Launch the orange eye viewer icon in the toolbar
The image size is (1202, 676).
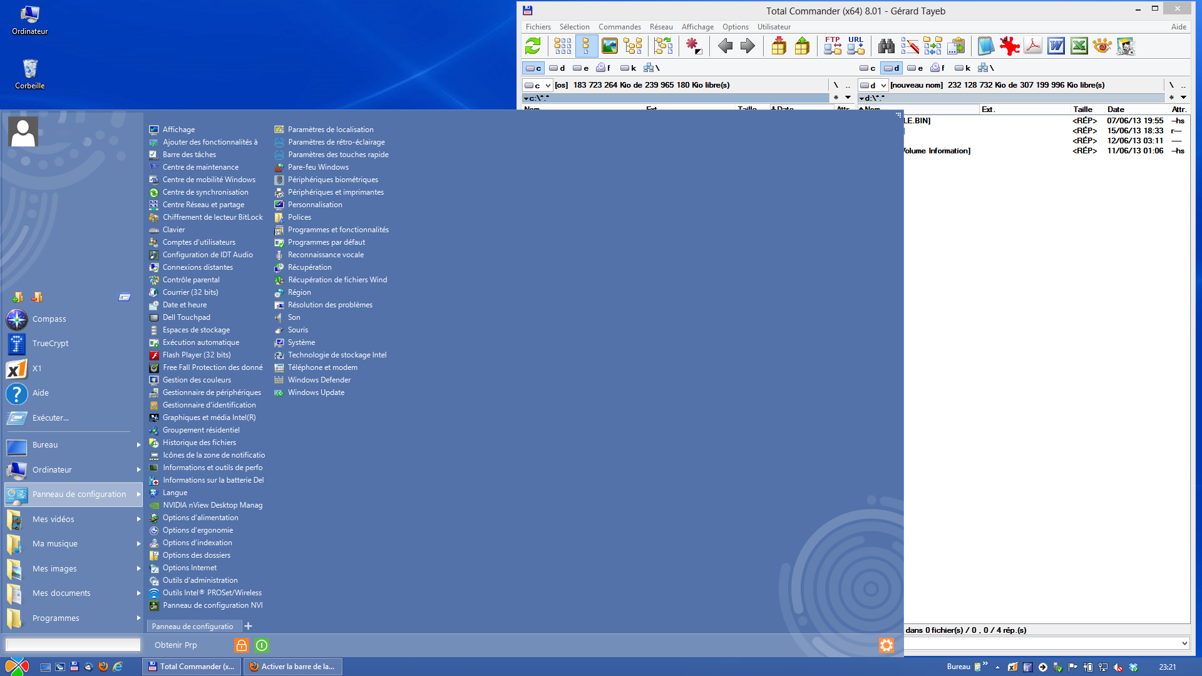(1102, 46)
